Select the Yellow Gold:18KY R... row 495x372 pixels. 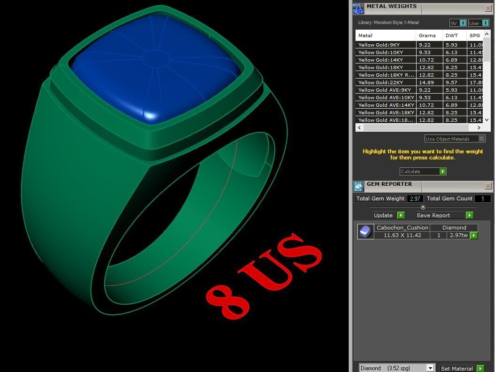coord(419,75)
